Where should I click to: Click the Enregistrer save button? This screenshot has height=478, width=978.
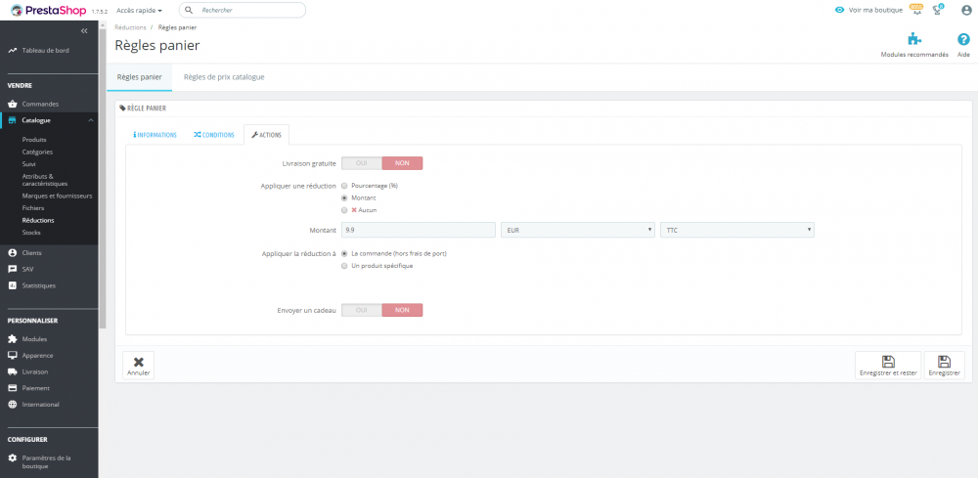[945, 366]
